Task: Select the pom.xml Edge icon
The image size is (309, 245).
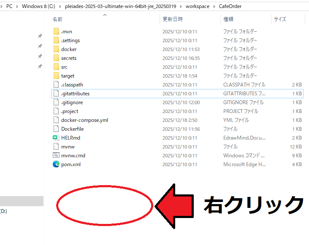Action: 56,164
